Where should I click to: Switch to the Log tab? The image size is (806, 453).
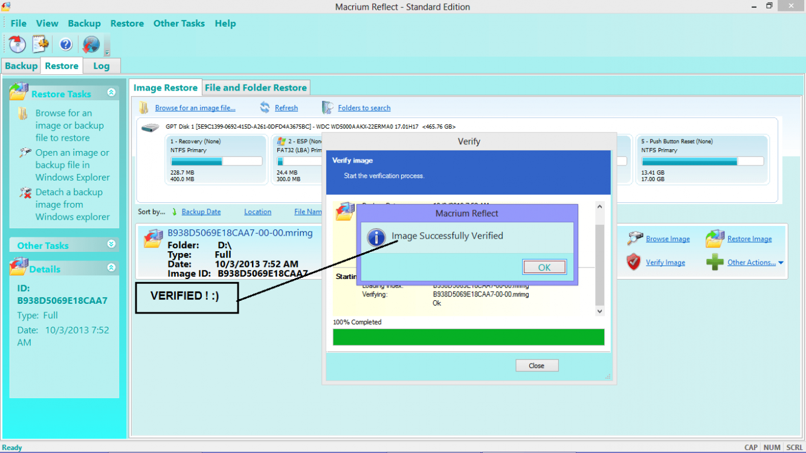click(102, 66)
